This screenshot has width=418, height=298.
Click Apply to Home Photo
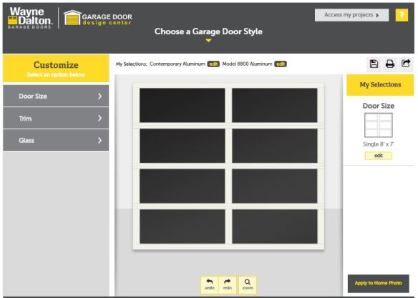coord(379,284)
